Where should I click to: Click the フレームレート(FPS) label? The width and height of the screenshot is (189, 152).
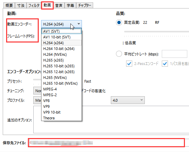click(21, 36)
